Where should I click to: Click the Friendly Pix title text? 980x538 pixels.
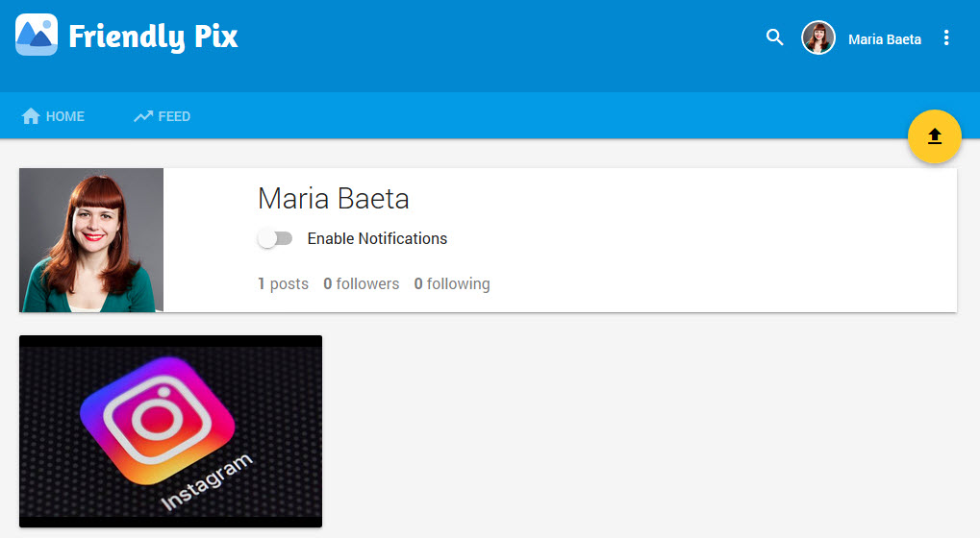coord(153,37)
